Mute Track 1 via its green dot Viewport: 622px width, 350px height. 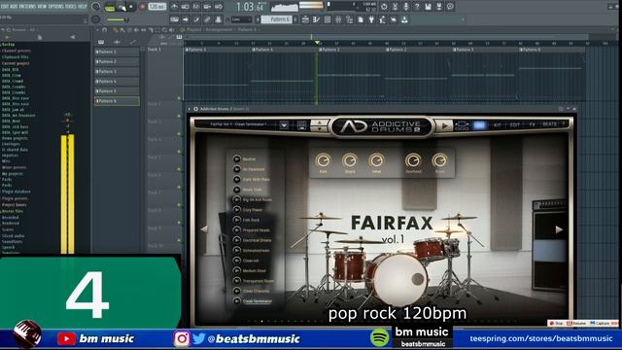click(x=179, y=98)
